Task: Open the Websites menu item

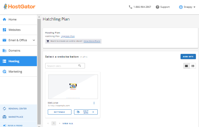Action: click(15, 30)
